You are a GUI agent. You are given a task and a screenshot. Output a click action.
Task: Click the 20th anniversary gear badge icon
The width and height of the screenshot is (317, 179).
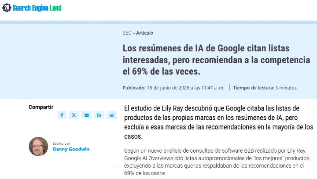tap(7, 8)
